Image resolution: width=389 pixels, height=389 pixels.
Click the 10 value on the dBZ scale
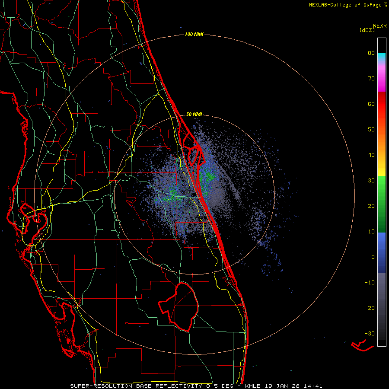click(x=371, y=232)
